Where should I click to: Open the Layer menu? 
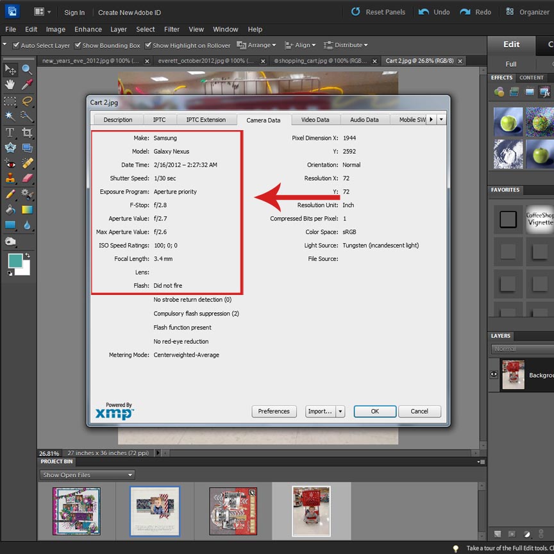click(119, 29)
